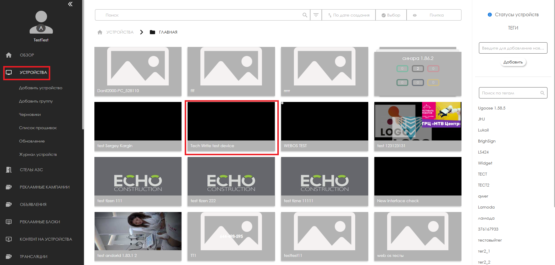Click the user avatar icon
The width and height of the screenshot is (555, 265).
(41, 22)
